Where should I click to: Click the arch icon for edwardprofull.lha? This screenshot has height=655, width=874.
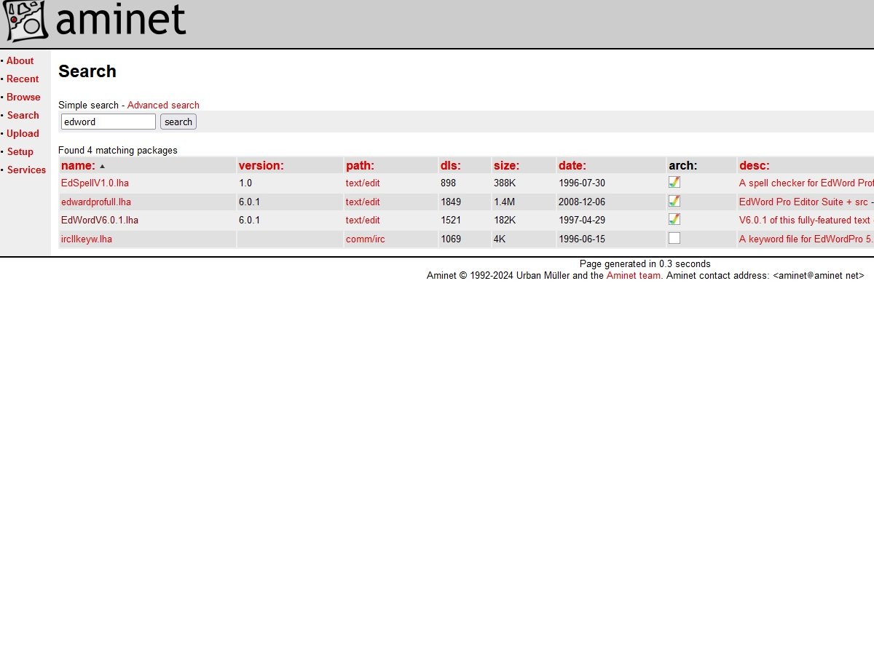tap(674, 202)
